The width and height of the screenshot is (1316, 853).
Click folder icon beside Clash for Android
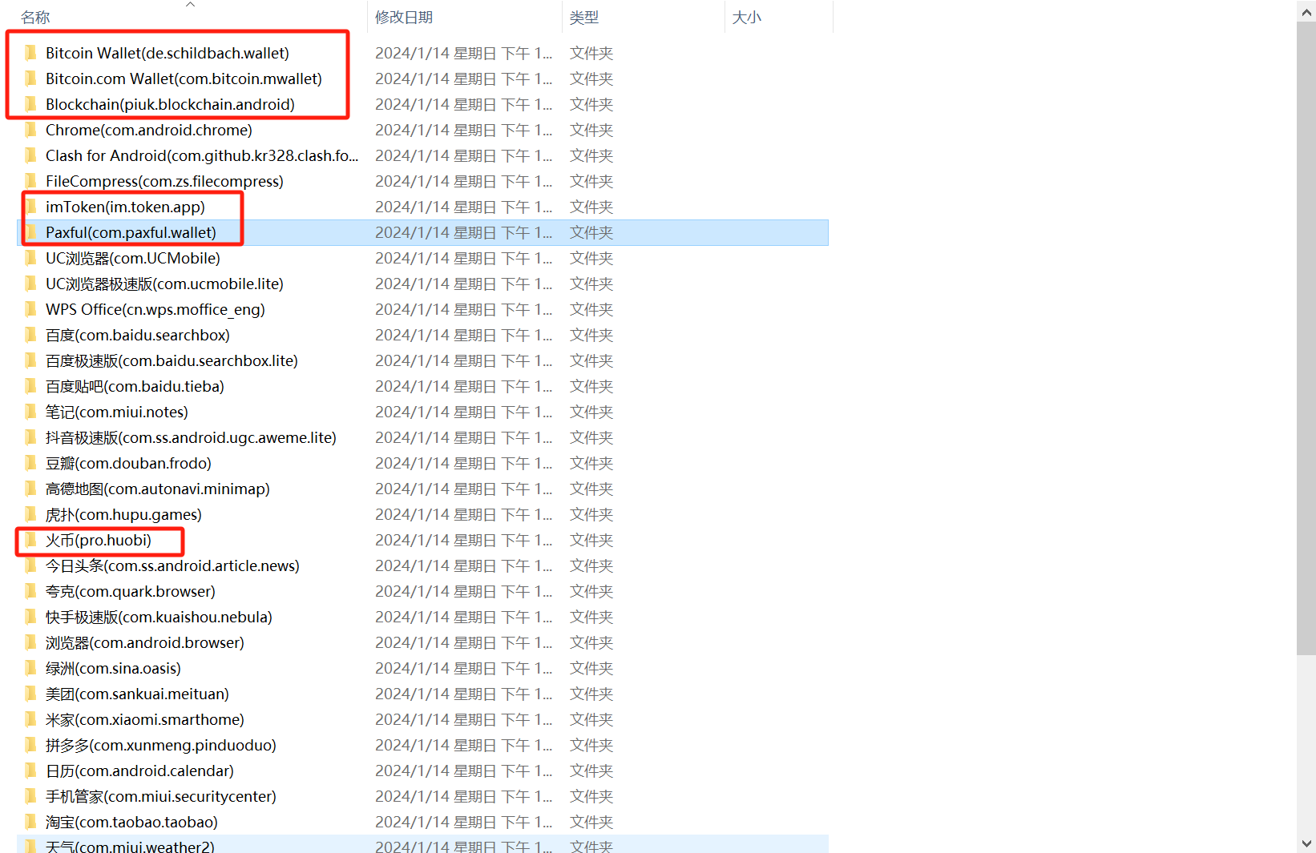(x=30, y=155)
